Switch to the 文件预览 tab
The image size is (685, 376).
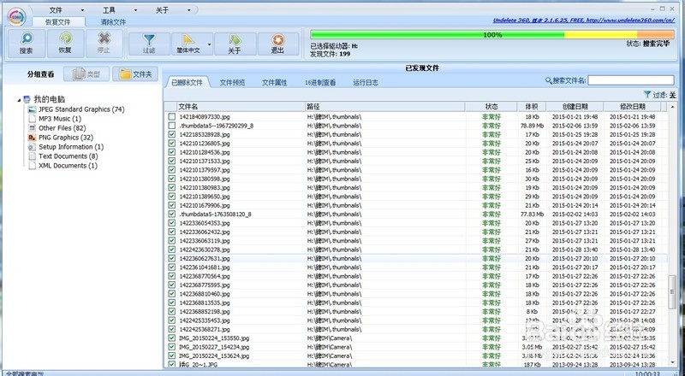pos(232,82)
